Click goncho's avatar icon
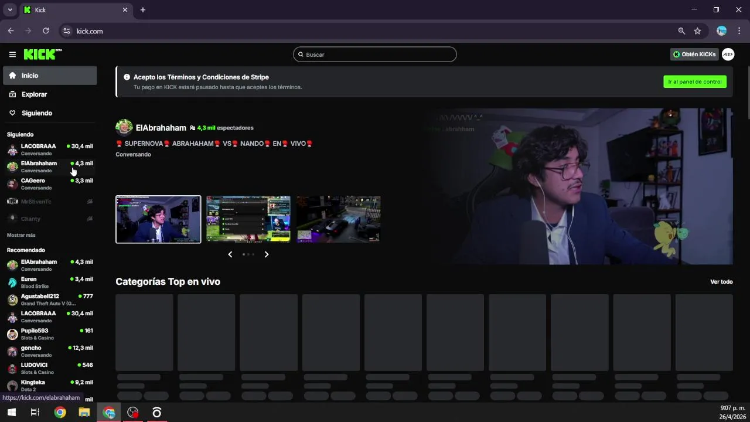The width and height of the screenshot is (750, 422). 12,351
